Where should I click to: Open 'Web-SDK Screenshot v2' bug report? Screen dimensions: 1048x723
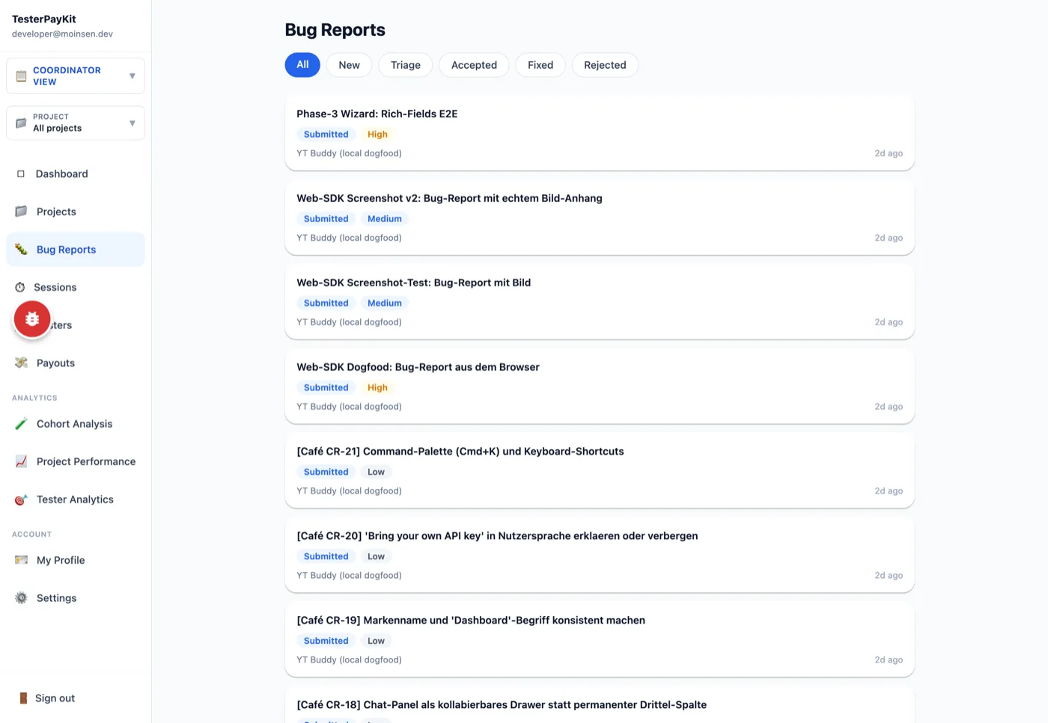point(600,218)
